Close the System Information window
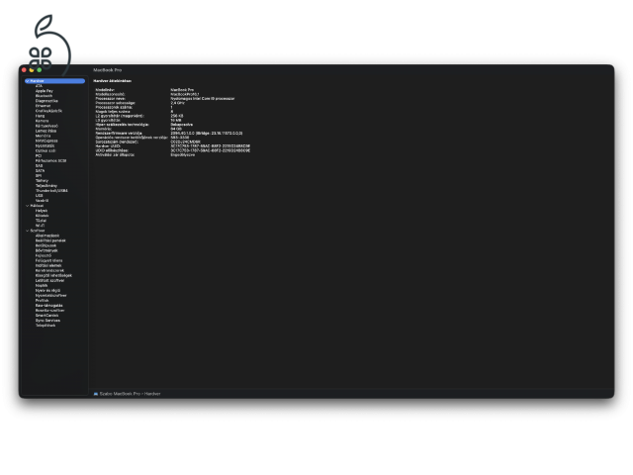The image size is (633, 475). [24, 70]
